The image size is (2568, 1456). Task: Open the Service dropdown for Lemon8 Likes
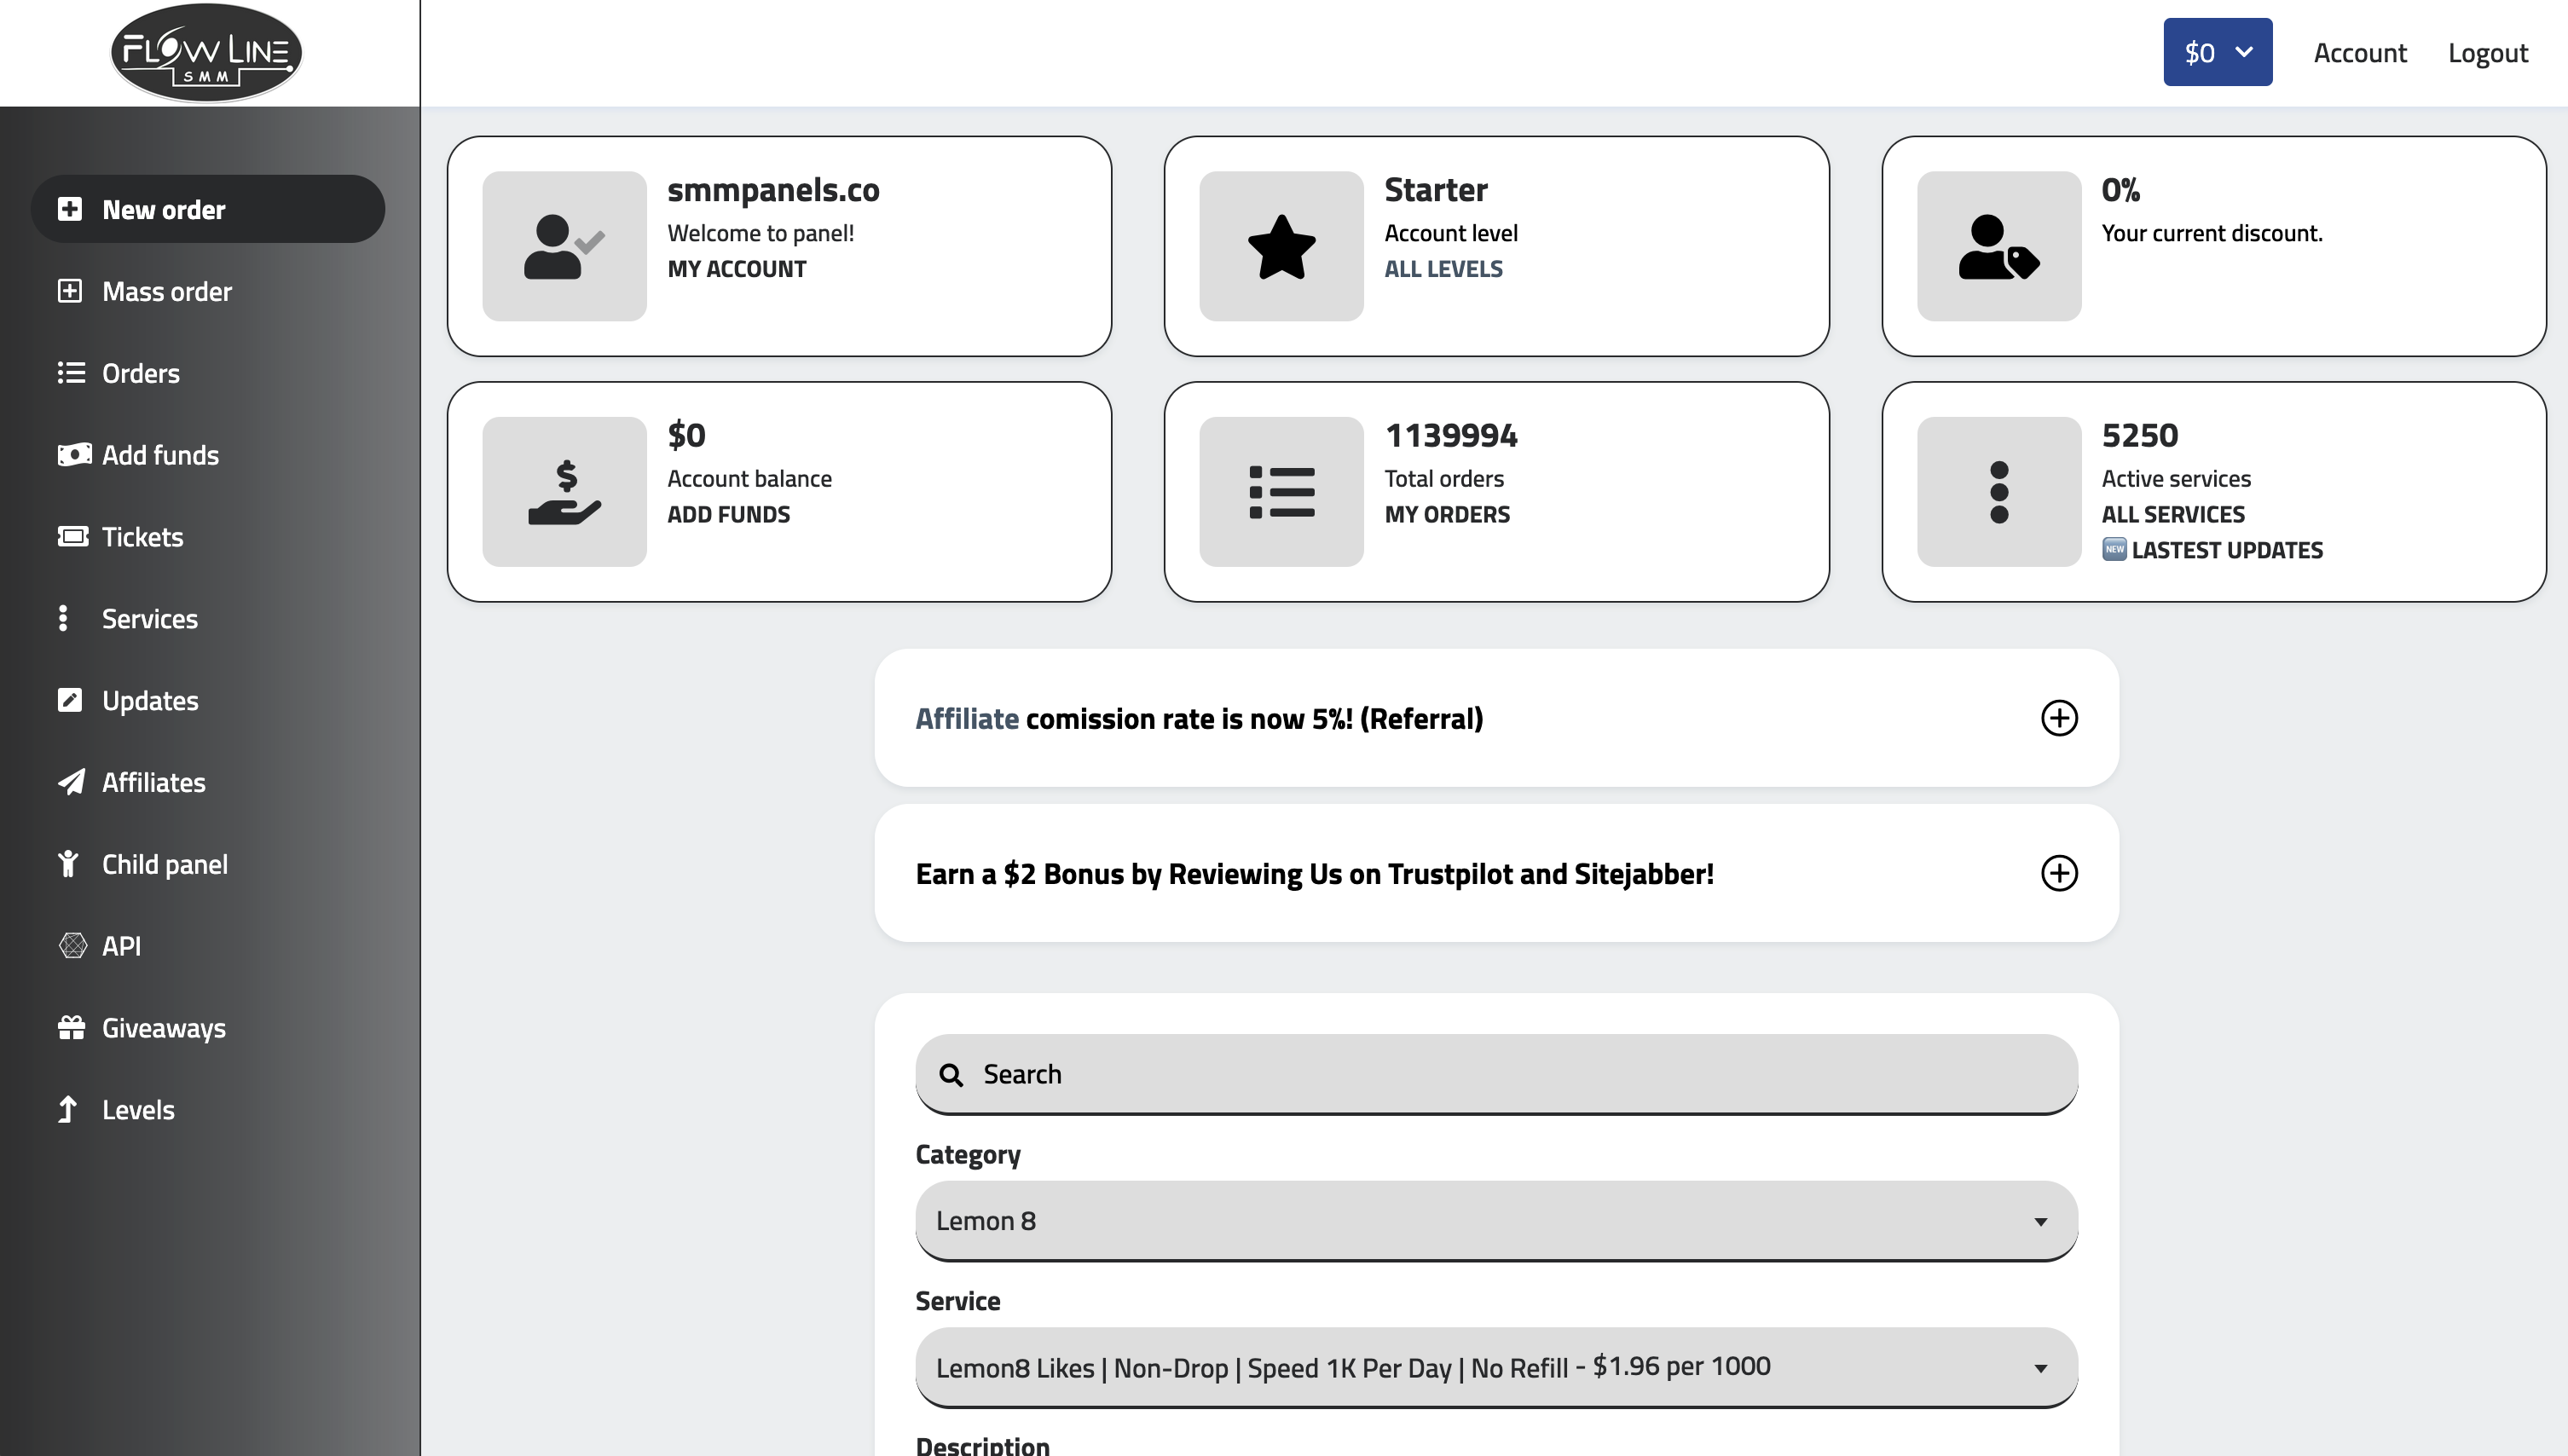tap(1496, 1367)
